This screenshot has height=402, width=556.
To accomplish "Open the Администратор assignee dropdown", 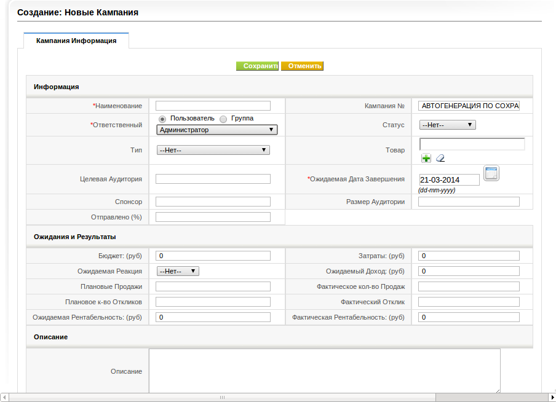I will [216, 130].
